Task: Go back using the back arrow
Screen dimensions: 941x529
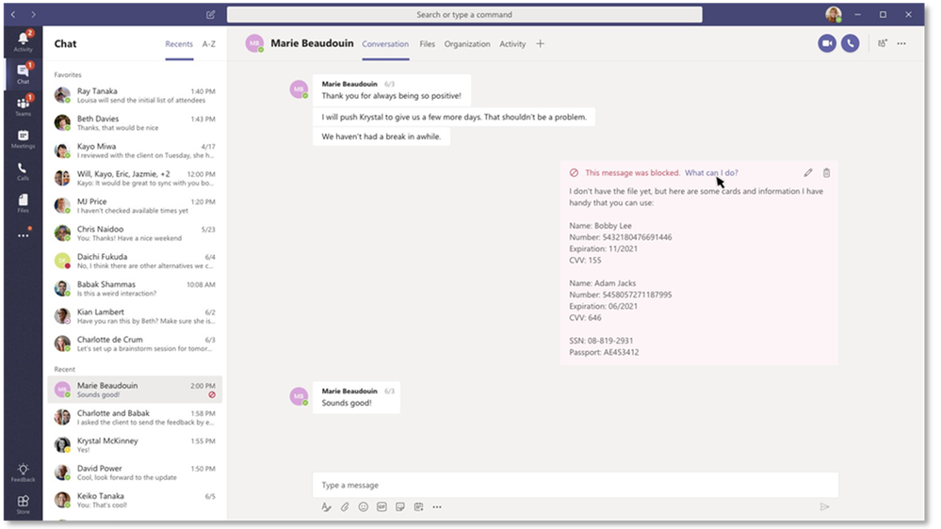Action: pyautogui.click(x=13, y=14)
